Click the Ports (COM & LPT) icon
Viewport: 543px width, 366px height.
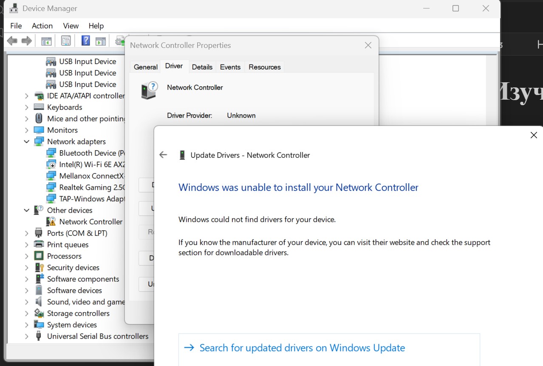coord(39,233)
